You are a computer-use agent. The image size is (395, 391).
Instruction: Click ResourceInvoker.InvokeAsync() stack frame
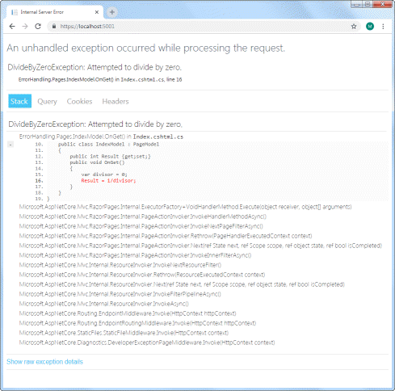coord(104,304)
